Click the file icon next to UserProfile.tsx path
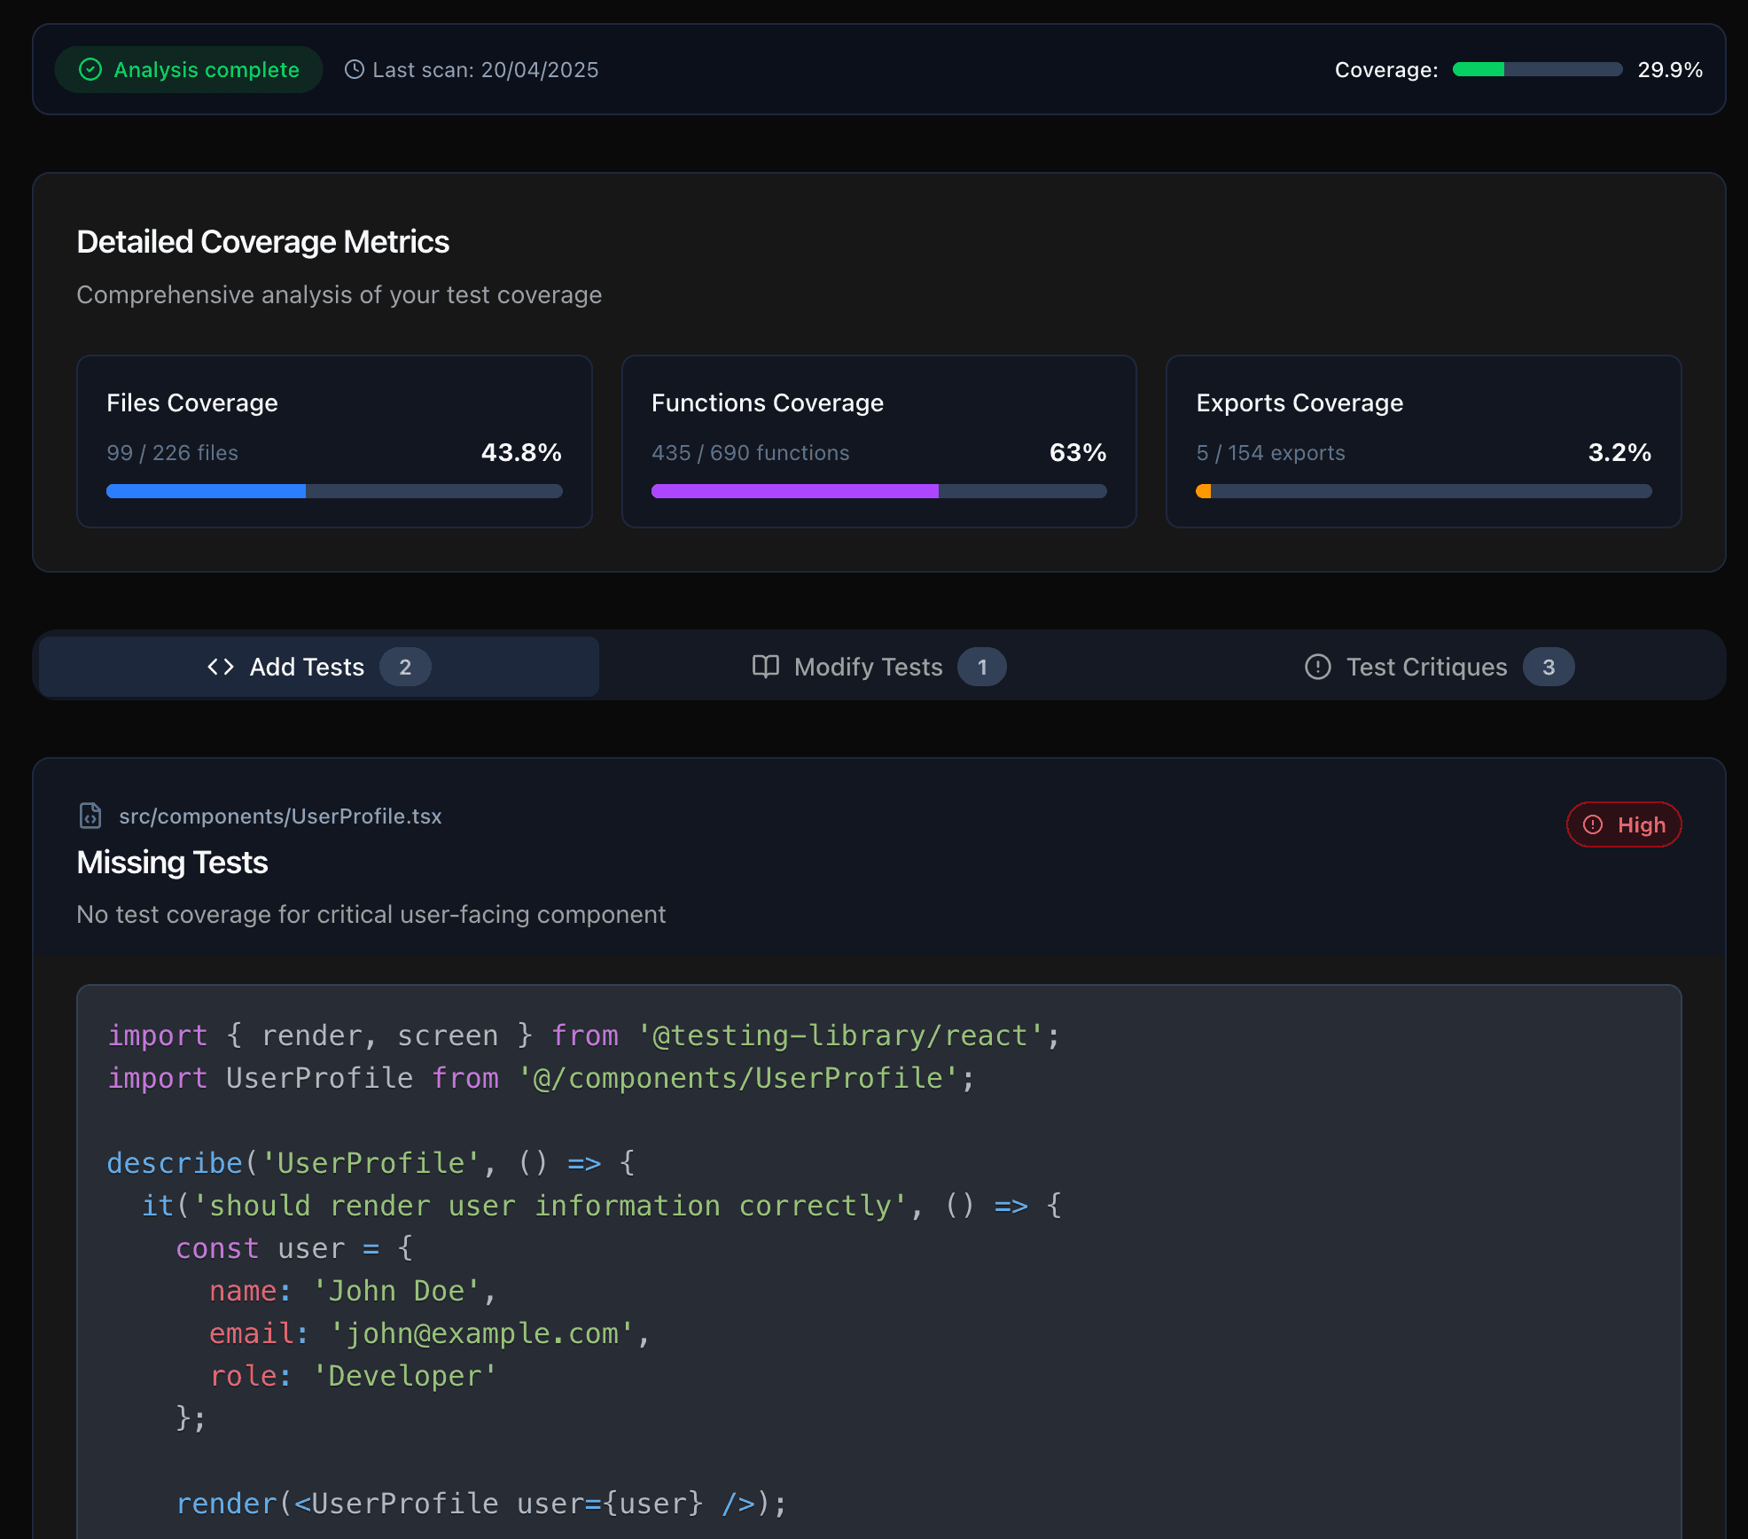This screenshot has height=1539, width=1748. (90, 816)
